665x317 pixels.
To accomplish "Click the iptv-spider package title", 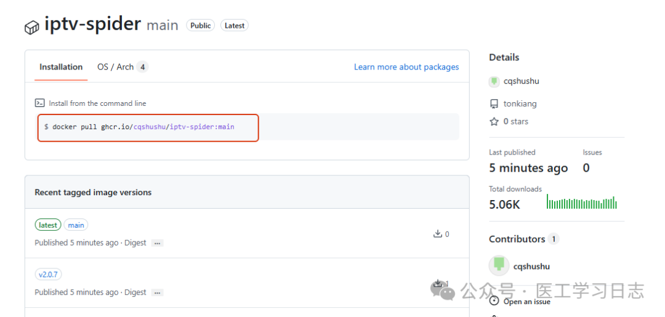I will point(92,23).
